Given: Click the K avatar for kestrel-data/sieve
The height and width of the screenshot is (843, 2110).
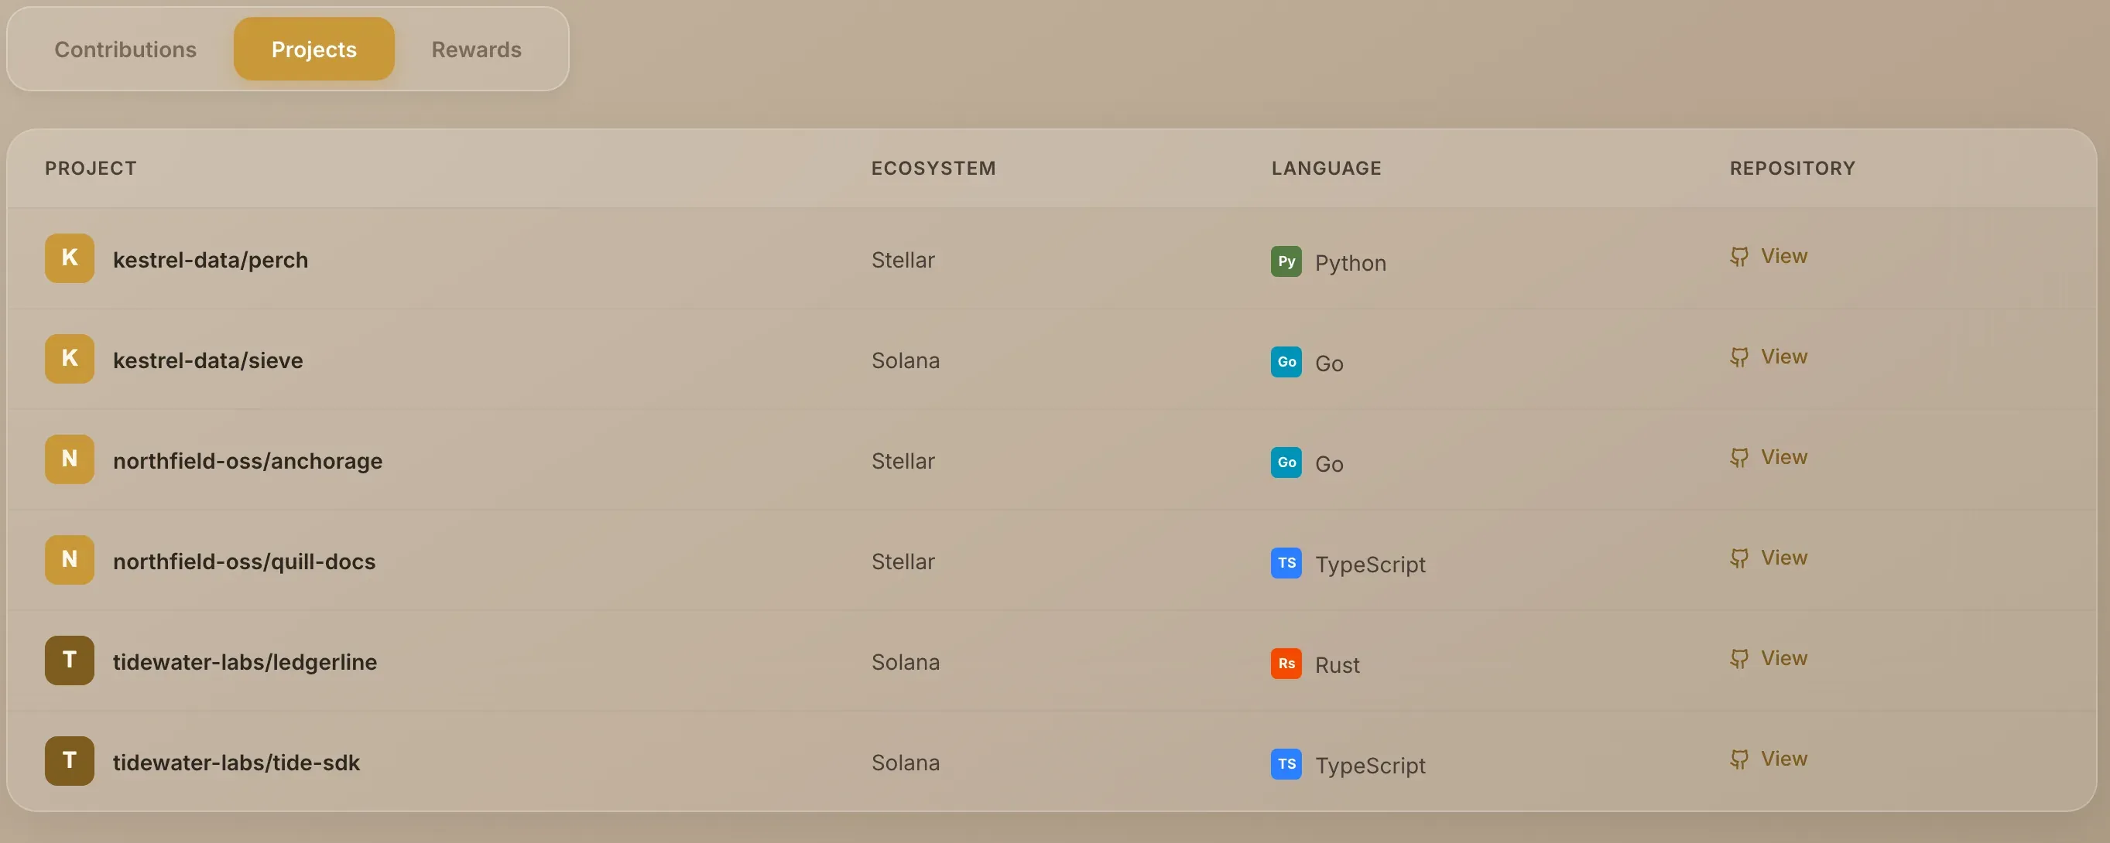Looking at the screenshot, I should tap(70, 359).
